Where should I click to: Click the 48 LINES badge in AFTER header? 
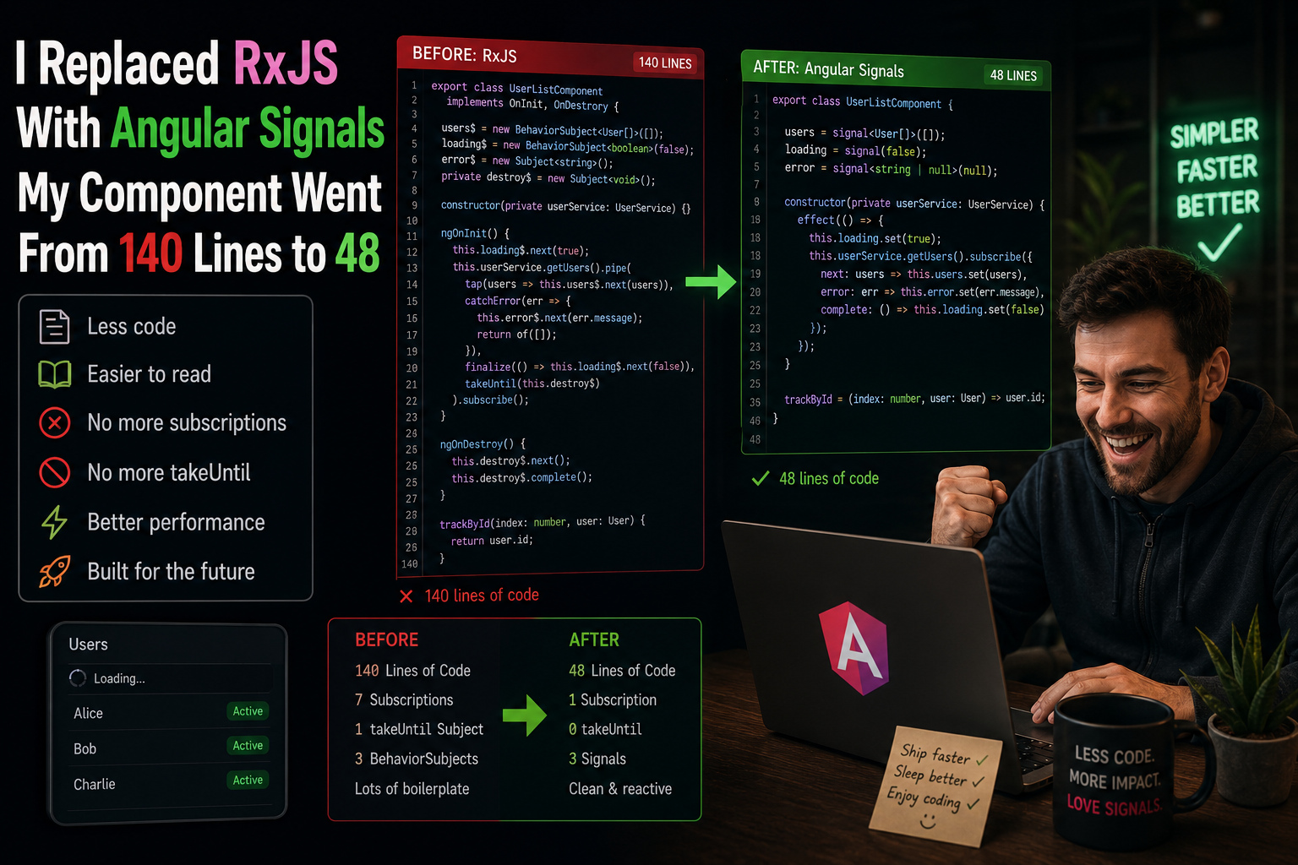click(1013, 75)
